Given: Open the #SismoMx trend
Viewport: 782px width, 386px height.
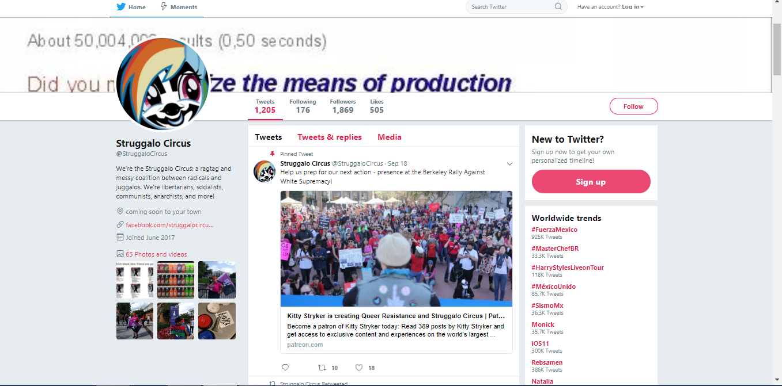Looking at the screenshot, I should 547,305.
